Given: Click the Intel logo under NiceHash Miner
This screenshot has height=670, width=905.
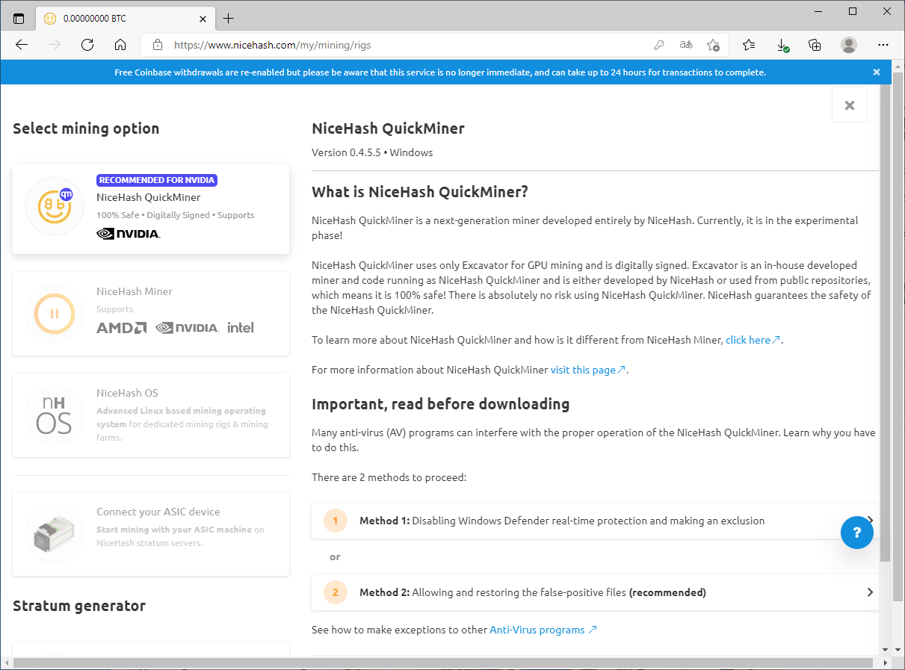Looking at the screenshot, I should click(x=241, y=327).
